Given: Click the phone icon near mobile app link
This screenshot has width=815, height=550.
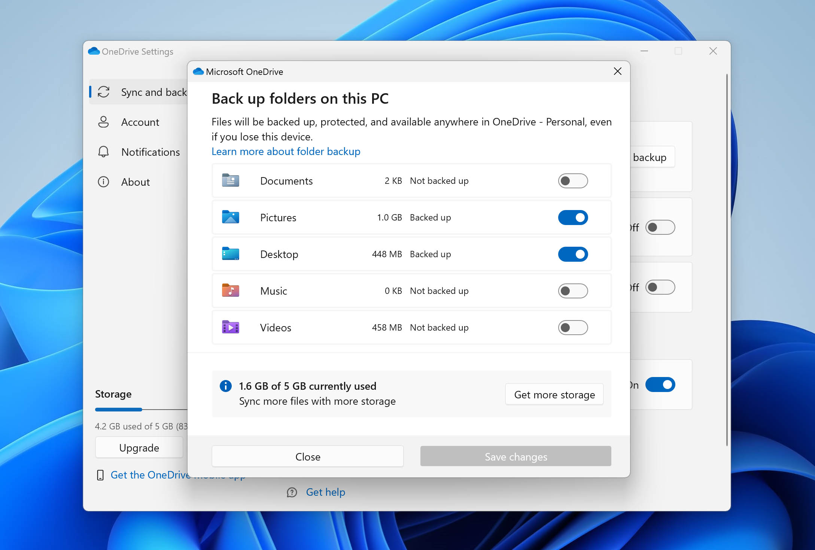Looking at the screenshot, I should pyautogui.click(x=100, y=475).
